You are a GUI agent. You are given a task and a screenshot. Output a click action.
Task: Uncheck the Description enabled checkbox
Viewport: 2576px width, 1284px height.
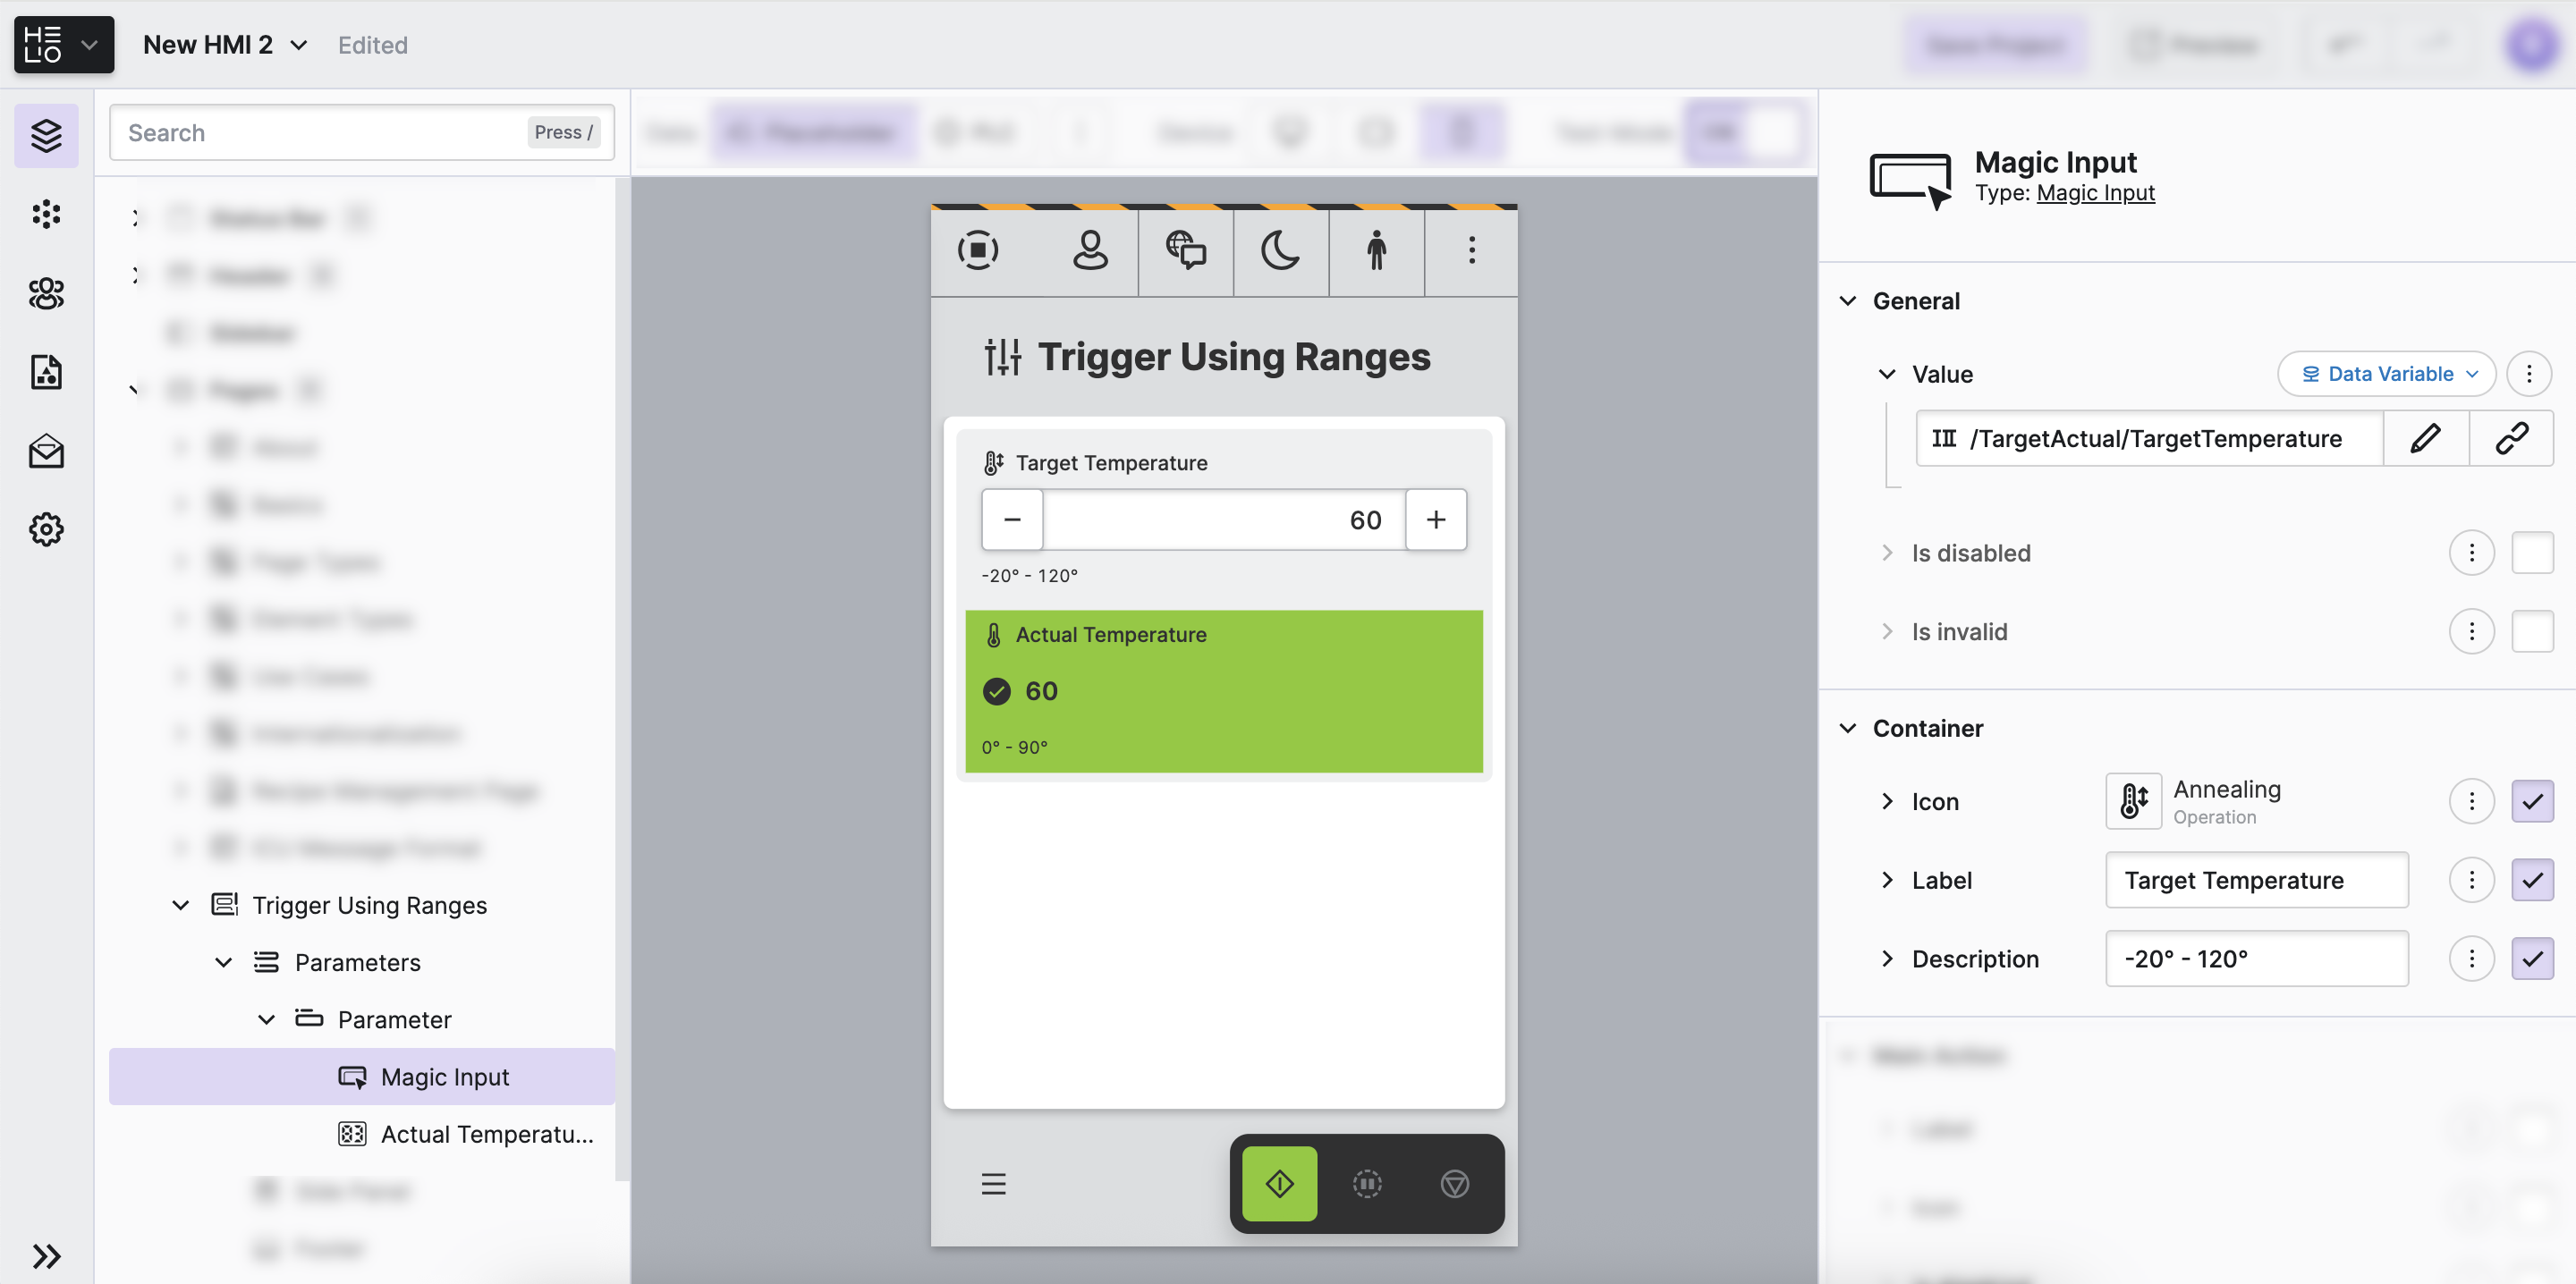pyautogui.click(x=2531, y=959)
